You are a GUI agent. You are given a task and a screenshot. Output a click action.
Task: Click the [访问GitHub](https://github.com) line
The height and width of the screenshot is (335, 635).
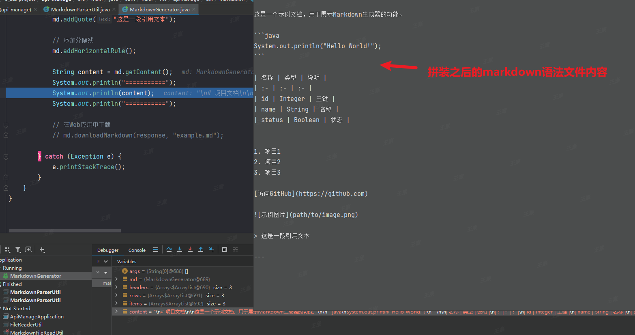click(311, 194)
